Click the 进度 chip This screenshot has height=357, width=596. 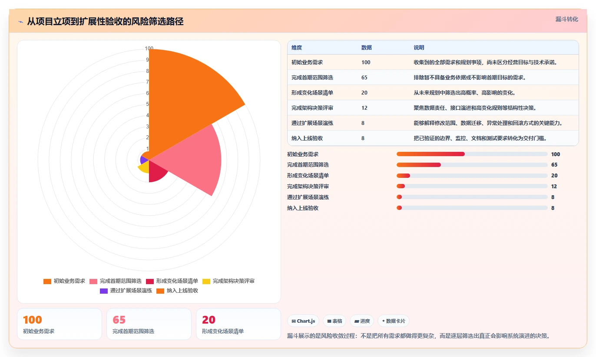click(362, 321)
